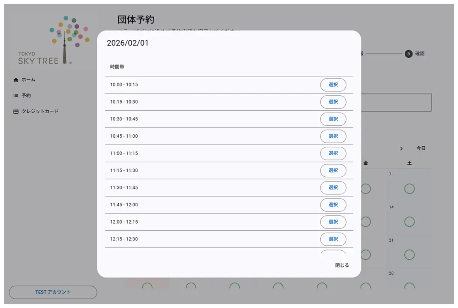Screen dimensions: 458x308
Task: Jump to current date using the 今日 button
Action: (x=421, y=148)
